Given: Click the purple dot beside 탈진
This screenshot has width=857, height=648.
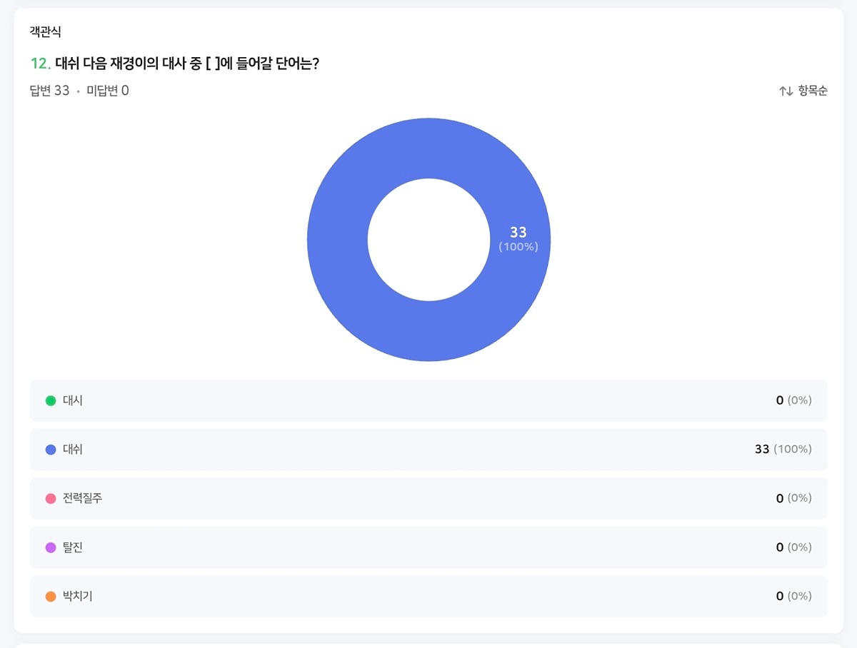Looking at the screenshot, I should tap(51, 547).
